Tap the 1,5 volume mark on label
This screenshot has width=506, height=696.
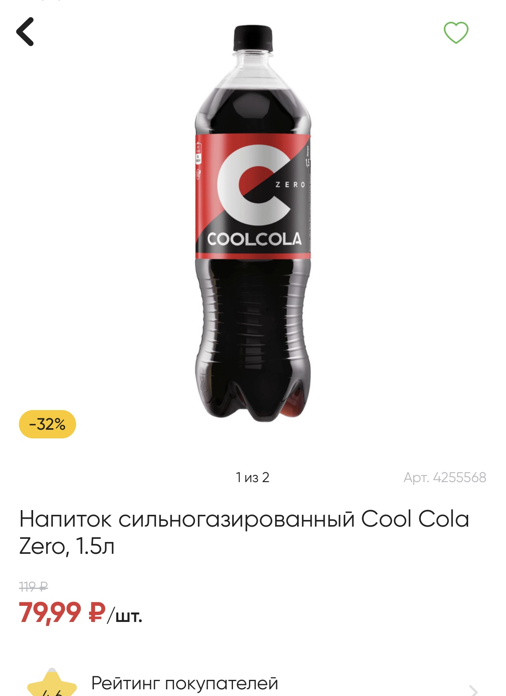307,162
